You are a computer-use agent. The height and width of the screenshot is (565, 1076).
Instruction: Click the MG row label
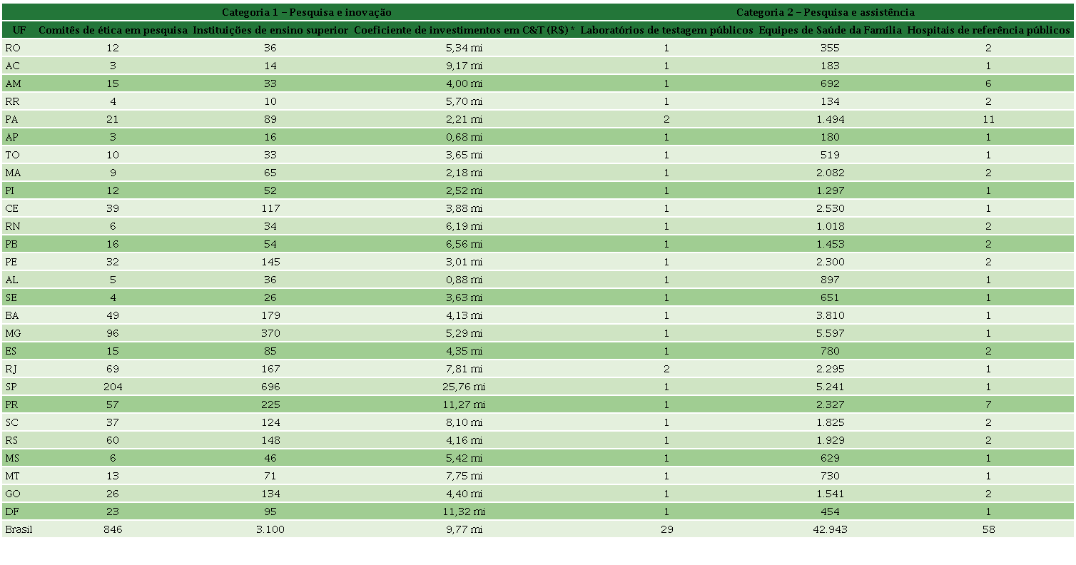point(13,333)
